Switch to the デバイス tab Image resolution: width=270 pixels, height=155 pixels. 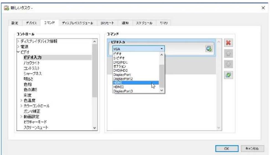click(31, 23)
